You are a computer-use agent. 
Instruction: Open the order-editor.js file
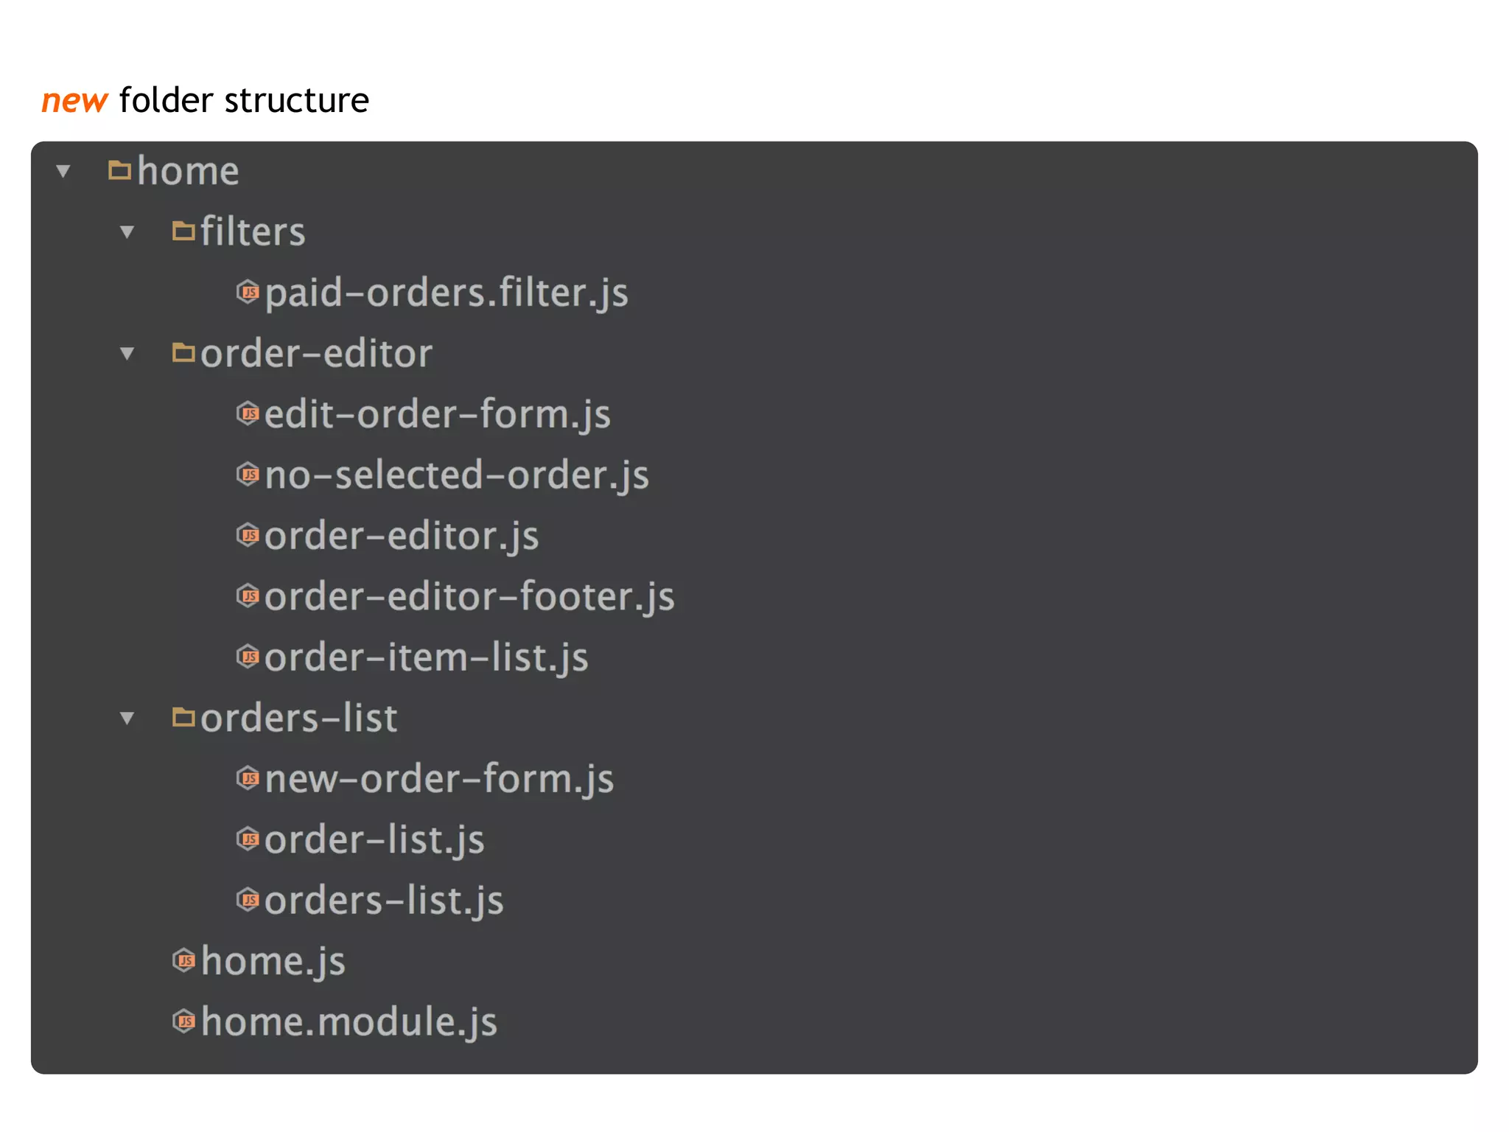point(402,536)
